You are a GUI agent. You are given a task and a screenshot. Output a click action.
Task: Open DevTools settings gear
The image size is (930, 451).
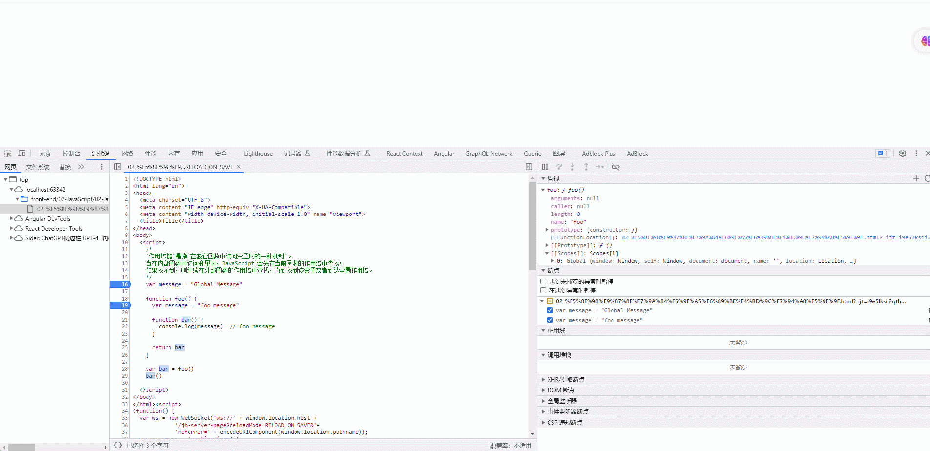(x=903, y=153)
